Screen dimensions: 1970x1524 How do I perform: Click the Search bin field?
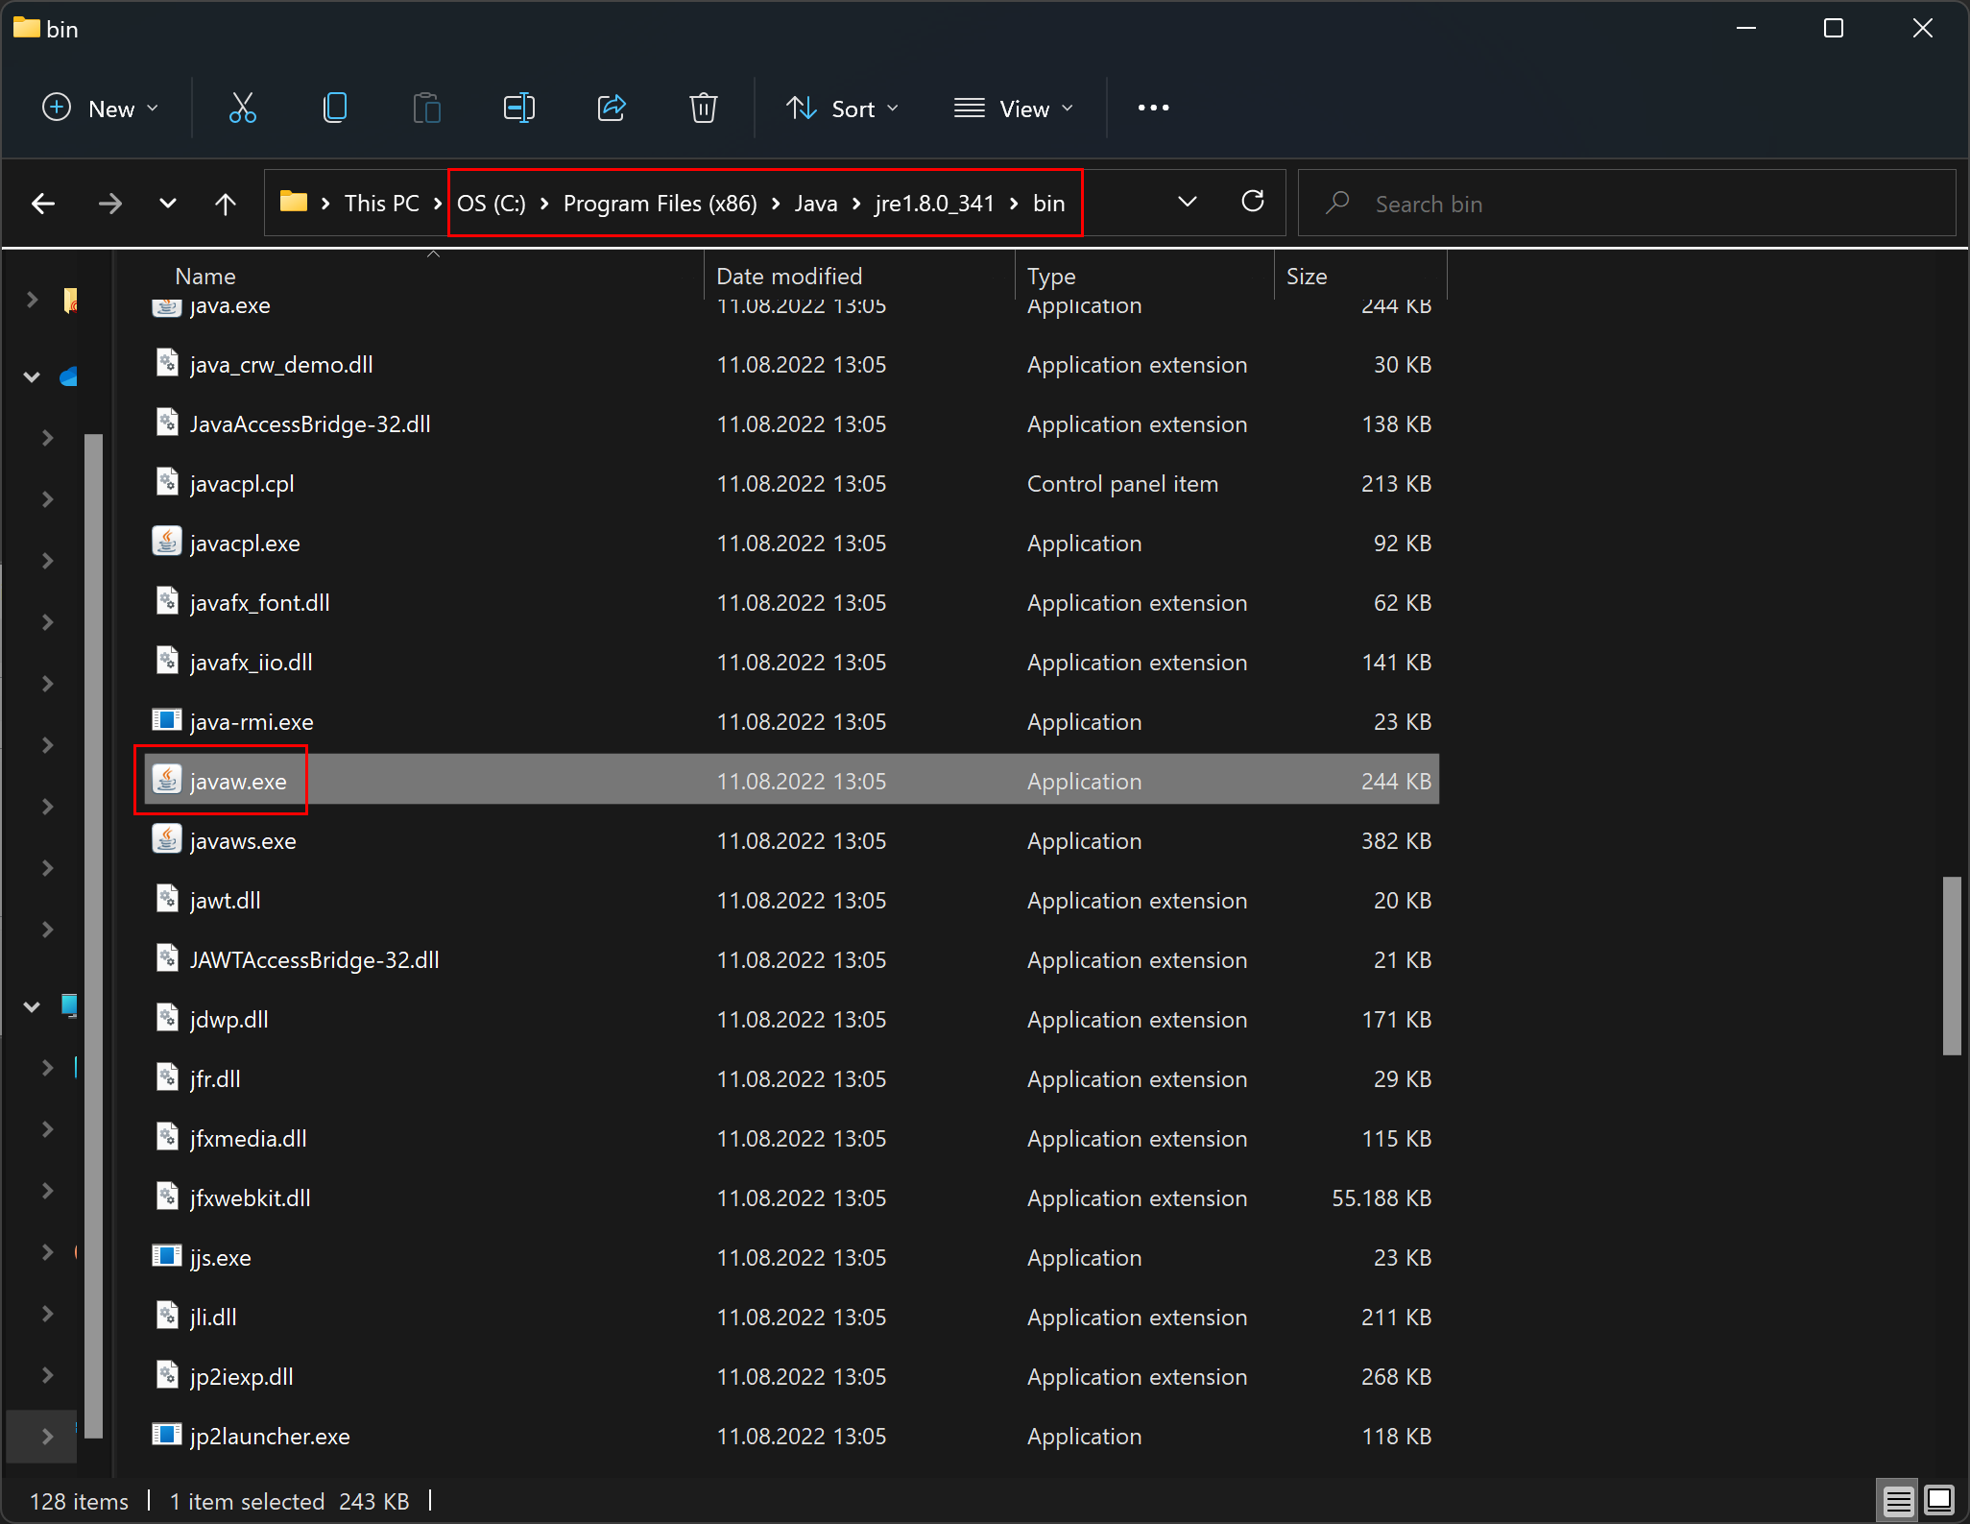coord(1626,204)
